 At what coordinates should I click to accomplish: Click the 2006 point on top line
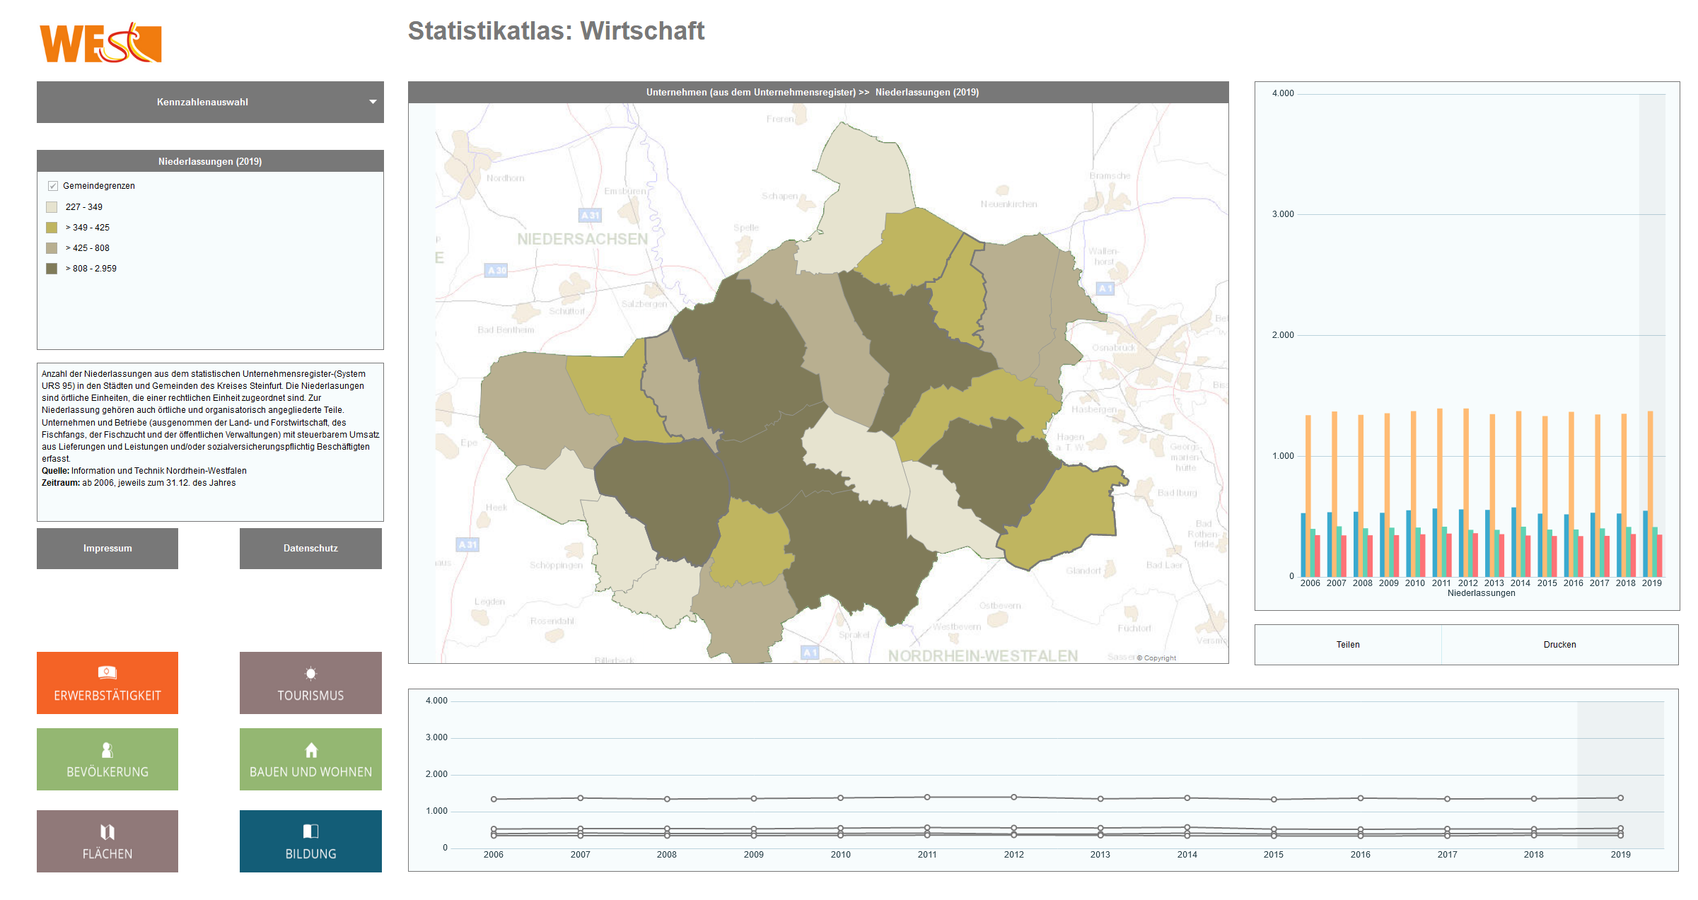tap(494, 799)
